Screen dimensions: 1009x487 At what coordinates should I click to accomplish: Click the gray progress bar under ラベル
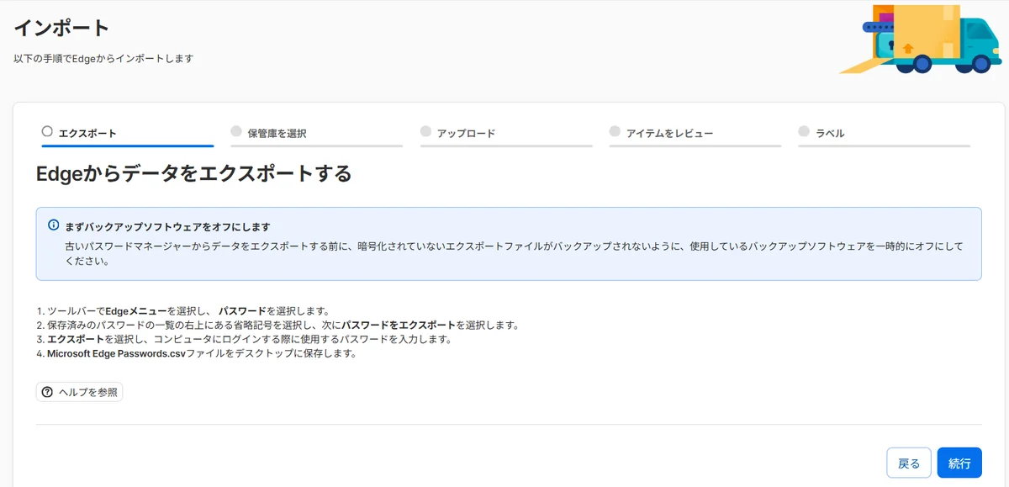click(x=885, y=146)
